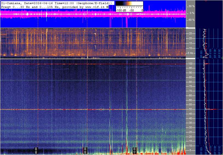This screenshot has width=223, height=155.
Task: Select the 06:00 time marker
Action: pyautogui.click(x=36, y=151)
